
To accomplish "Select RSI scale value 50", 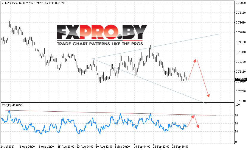I will (x=237, y=124).
